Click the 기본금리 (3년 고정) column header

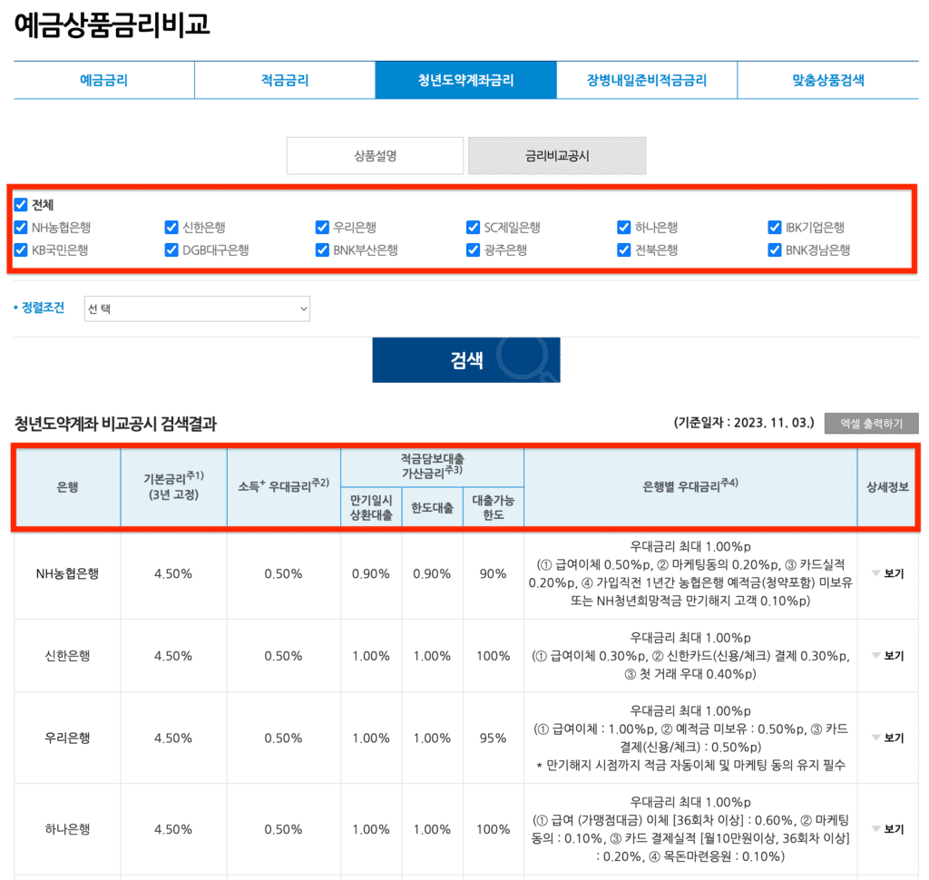173,487
